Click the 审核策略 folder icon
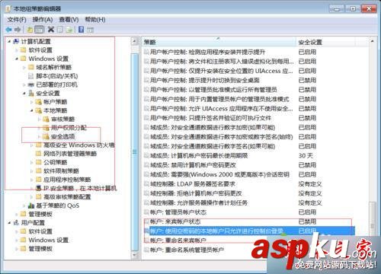This screenshot has height=274, width=381. point(46,119)
